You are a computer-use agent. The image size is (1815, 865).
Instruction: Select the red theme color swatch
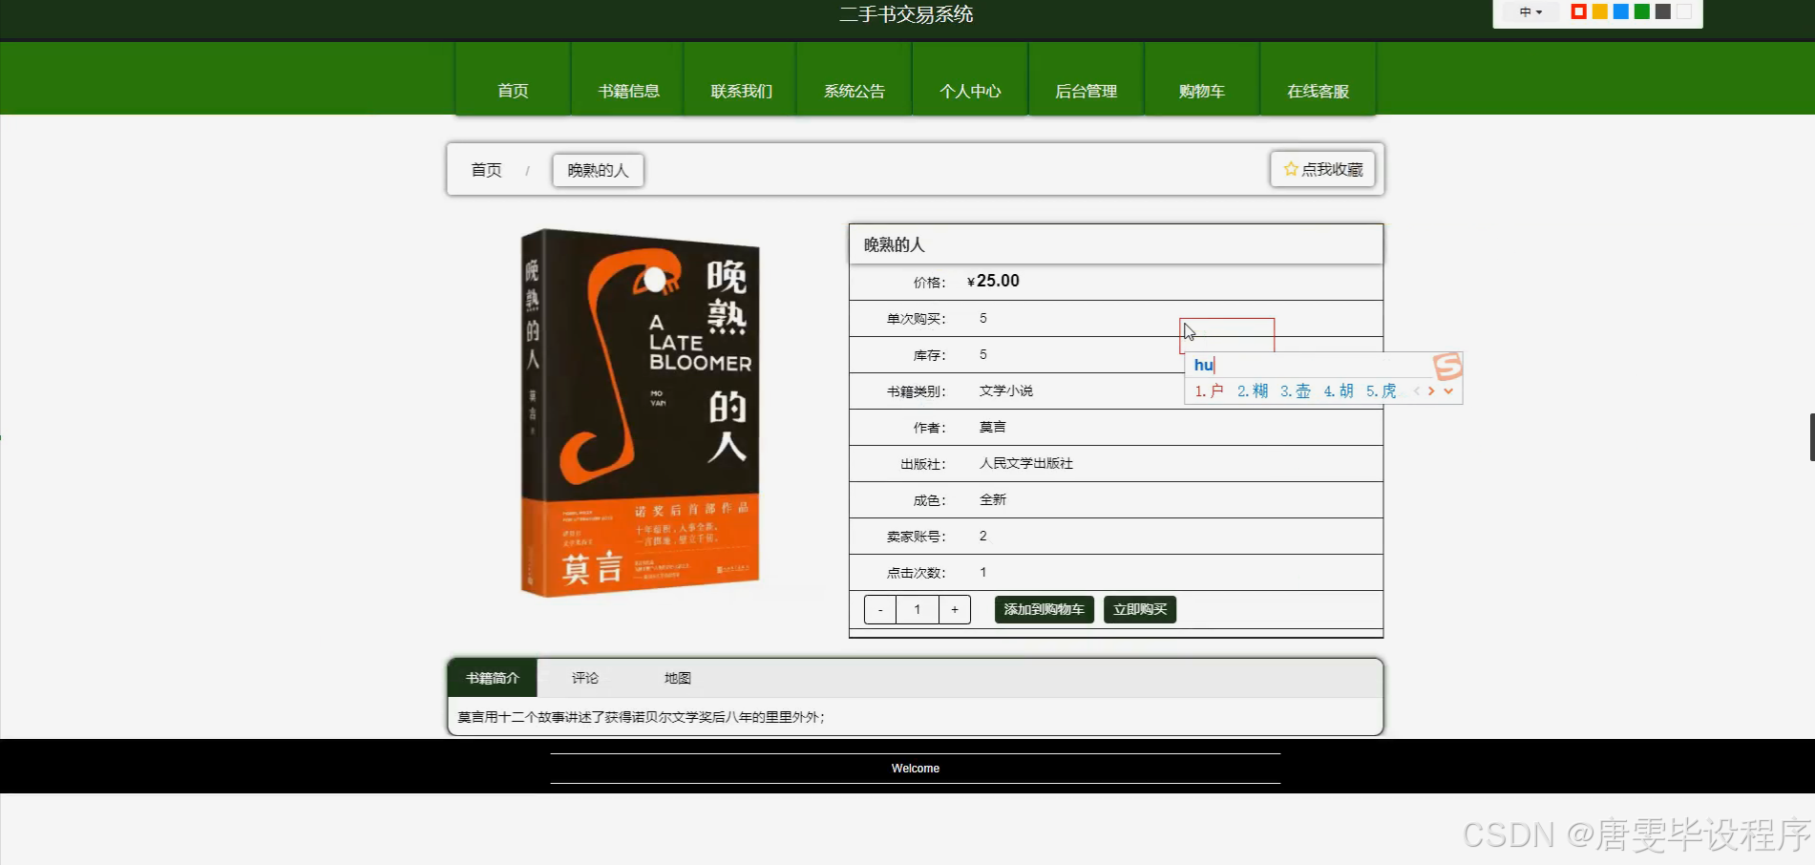(1578, 11)
